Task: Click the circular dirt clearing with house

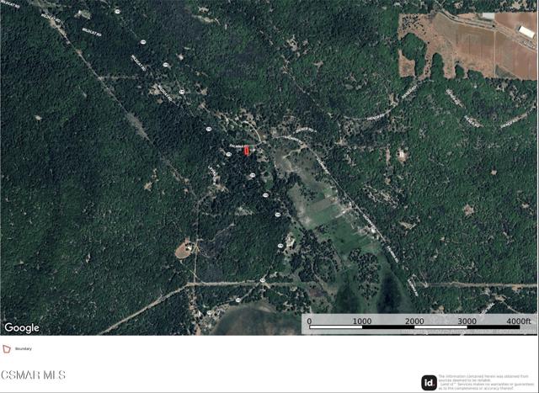Action: (186, 249)
